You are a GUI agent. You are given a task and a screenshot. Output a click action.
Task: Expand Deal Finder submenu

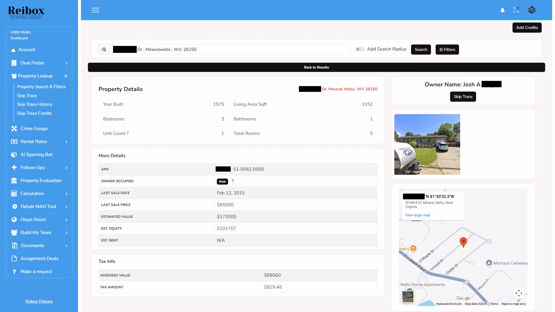tap(66, 63)
